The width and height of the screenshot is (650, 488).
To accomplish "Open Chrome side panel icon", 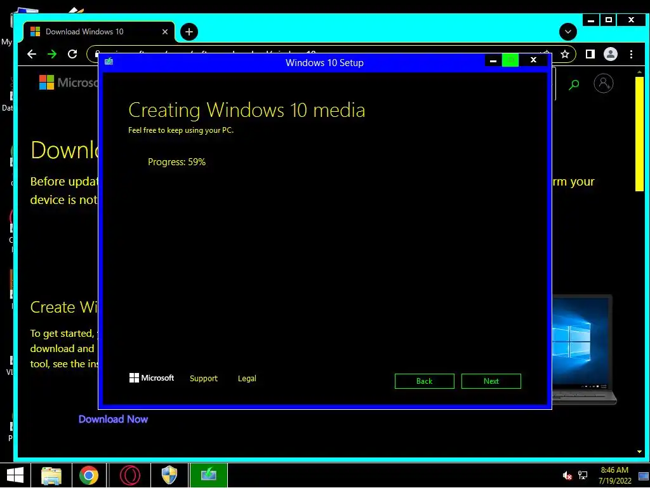I will point(590,54).
